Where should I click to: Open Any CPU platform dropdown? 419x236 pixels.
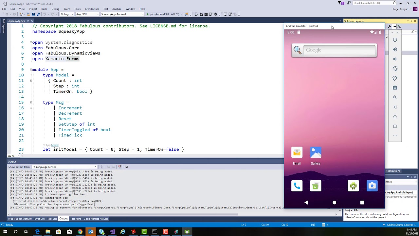coord(87,14)
